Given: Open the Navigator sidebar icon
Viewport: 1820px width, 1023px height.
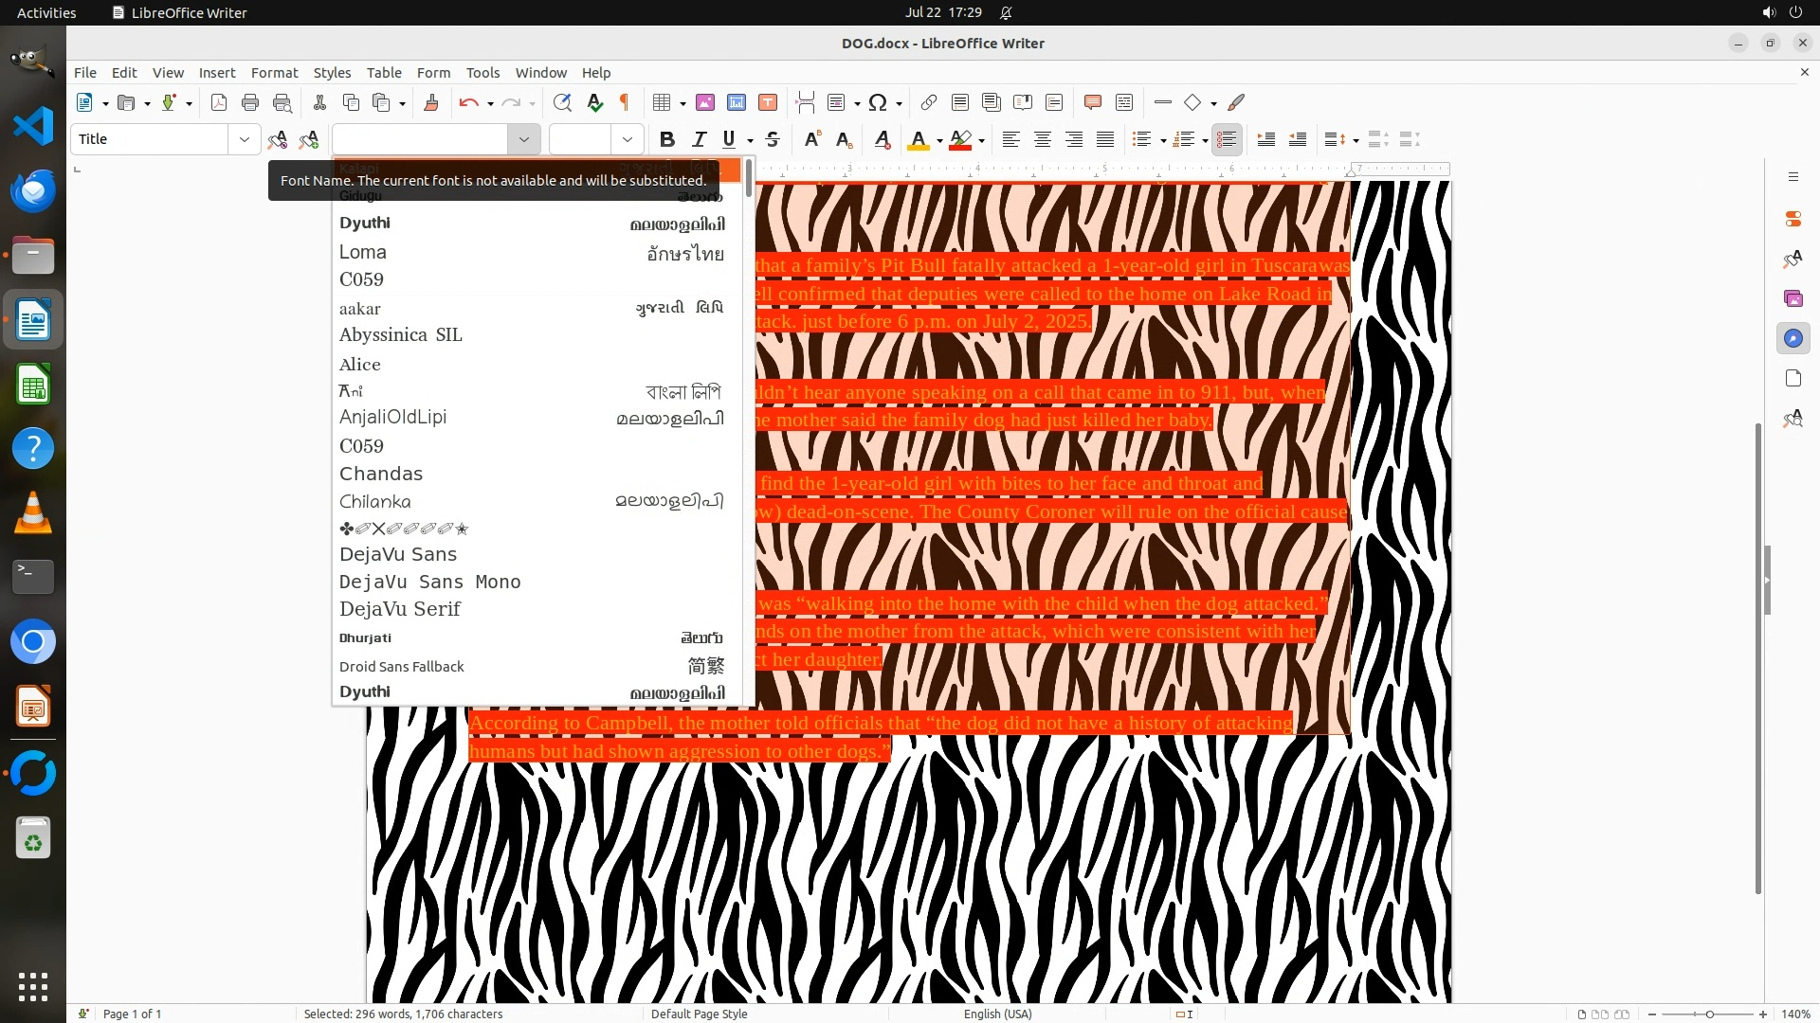Looking at the screenshot, I should tap(1793, 338).
